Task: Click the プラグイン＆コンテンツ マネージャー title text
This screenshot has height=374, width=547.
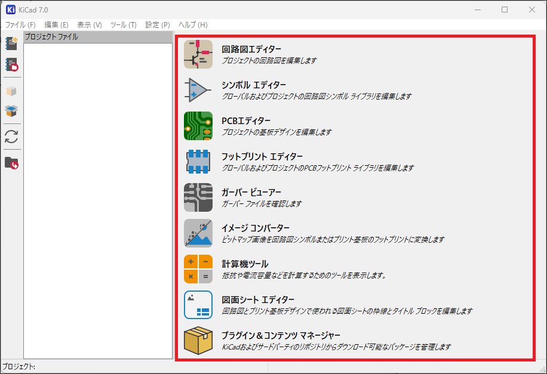Action: click(281, 336)
